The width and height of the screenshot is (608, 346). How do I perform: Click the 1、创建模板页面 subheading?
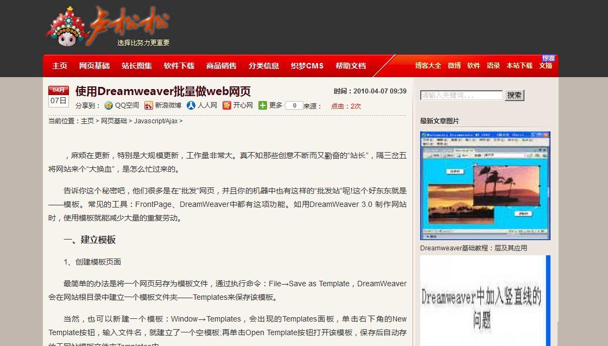coord(92,262)
